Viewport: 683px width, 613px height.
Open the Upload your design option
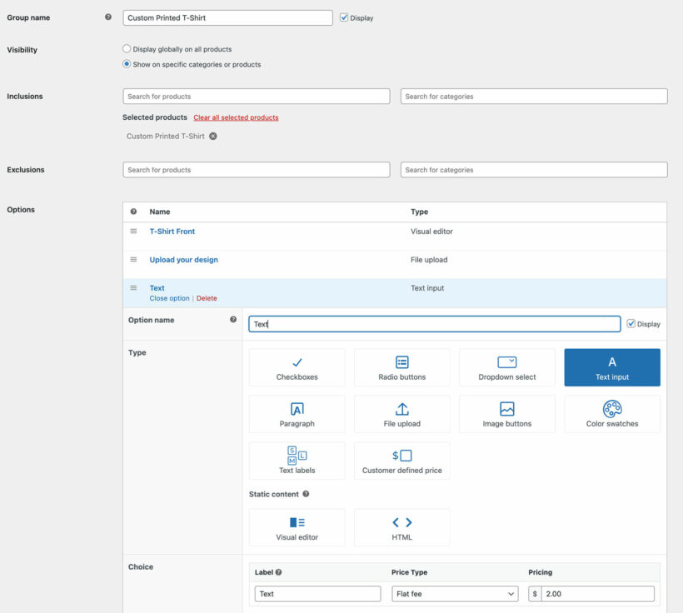(185, 259)
